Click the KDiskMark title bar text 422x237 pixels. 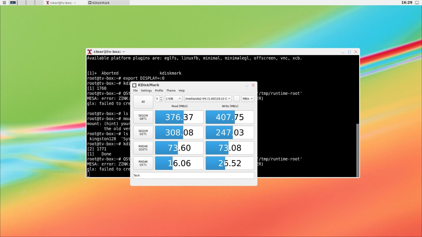tap(148, 85)
